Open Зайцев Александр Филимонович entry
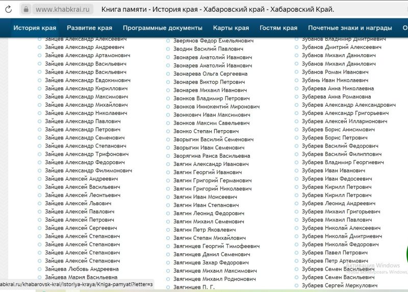 (88, 171)
